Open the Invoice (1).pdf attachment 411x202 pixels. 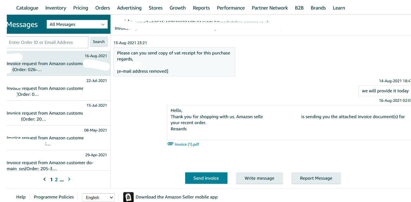(187, 144)
